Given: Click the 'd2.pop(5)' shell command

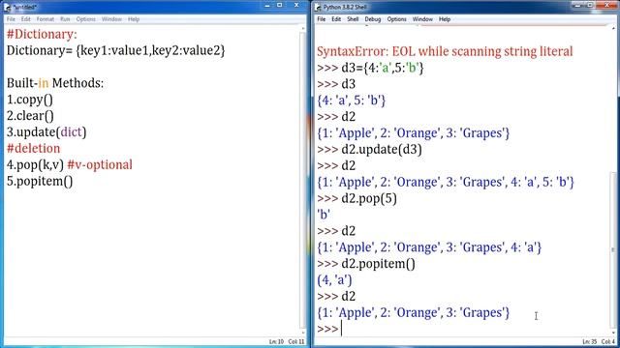Looking at the screenshot, I should pos(369,198).
